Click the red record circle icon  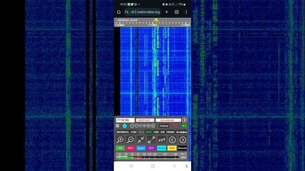pyautogui.click(x=175, y=126)
